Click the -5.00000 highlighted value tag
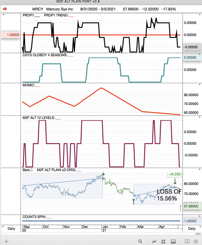The image size is (202, 245). 192,47
